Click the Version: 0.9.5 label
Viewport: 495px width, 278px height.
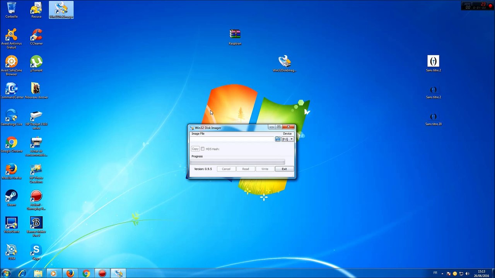click(x=203, y=169)
